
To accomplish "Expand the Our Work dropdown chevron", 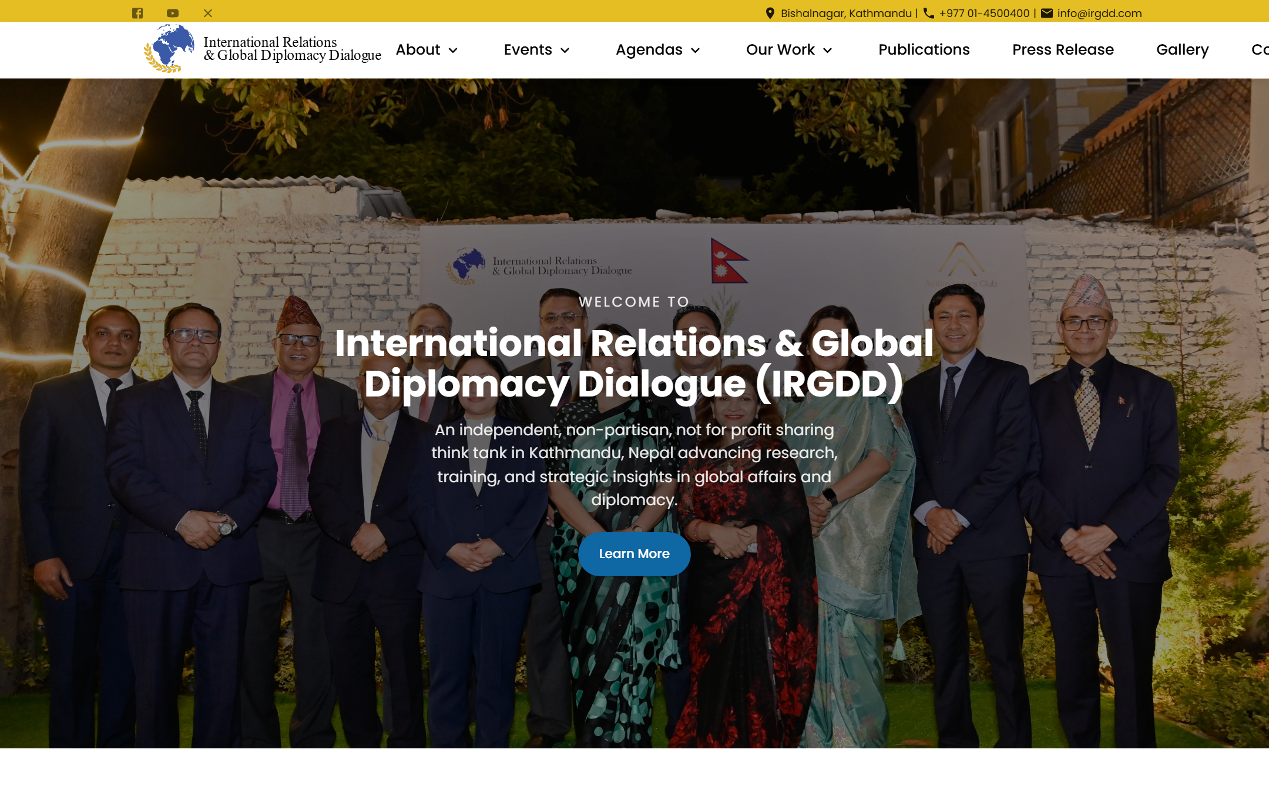I will tap(828, 51).
